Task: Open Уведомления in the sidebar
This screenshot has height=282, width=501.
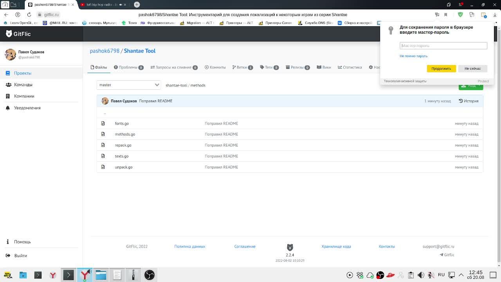Action: coord(27,108)
